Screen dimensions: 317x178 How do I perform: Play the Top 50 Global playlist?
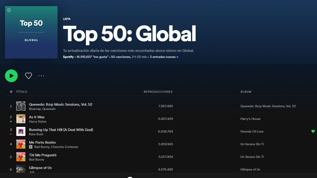click(x=11, y=76)
